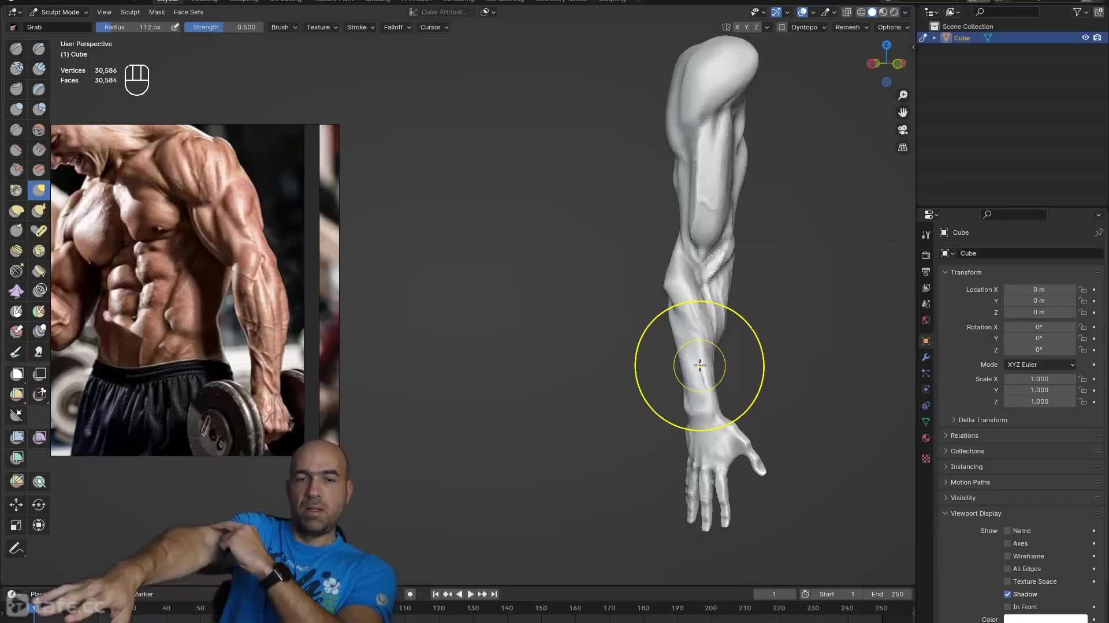The width and height of the screenshot is (1109, 623).
Task: Select the Draw Sharp brush
Action: click(x=39, y=49)
